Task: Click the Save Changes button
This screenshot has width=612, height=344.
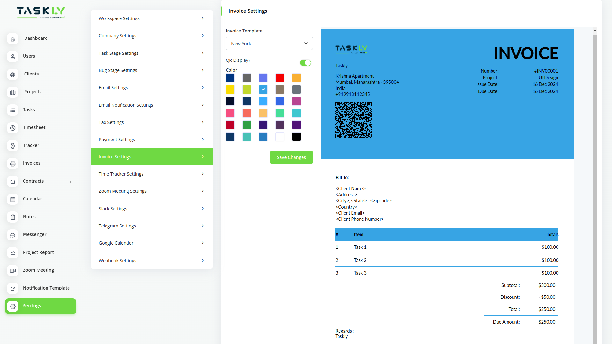Action: 291,157
